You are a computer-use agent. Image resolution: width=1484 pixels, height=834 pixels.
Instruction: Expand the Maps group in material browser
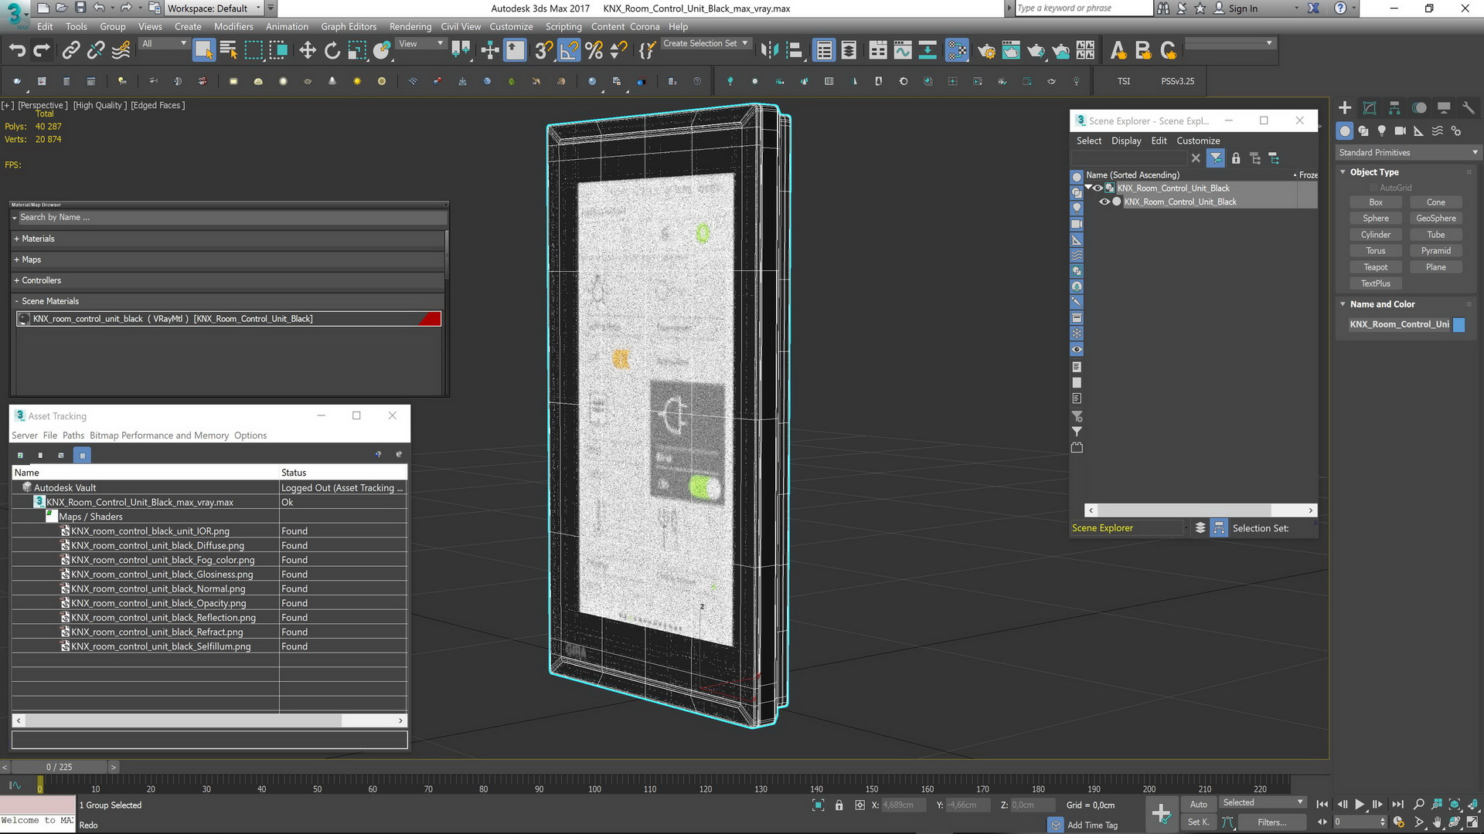229,260
